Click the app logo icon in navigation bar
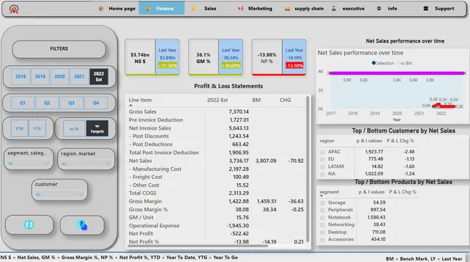This screenshot has height=262, width=470. click(x=14, y=9)
